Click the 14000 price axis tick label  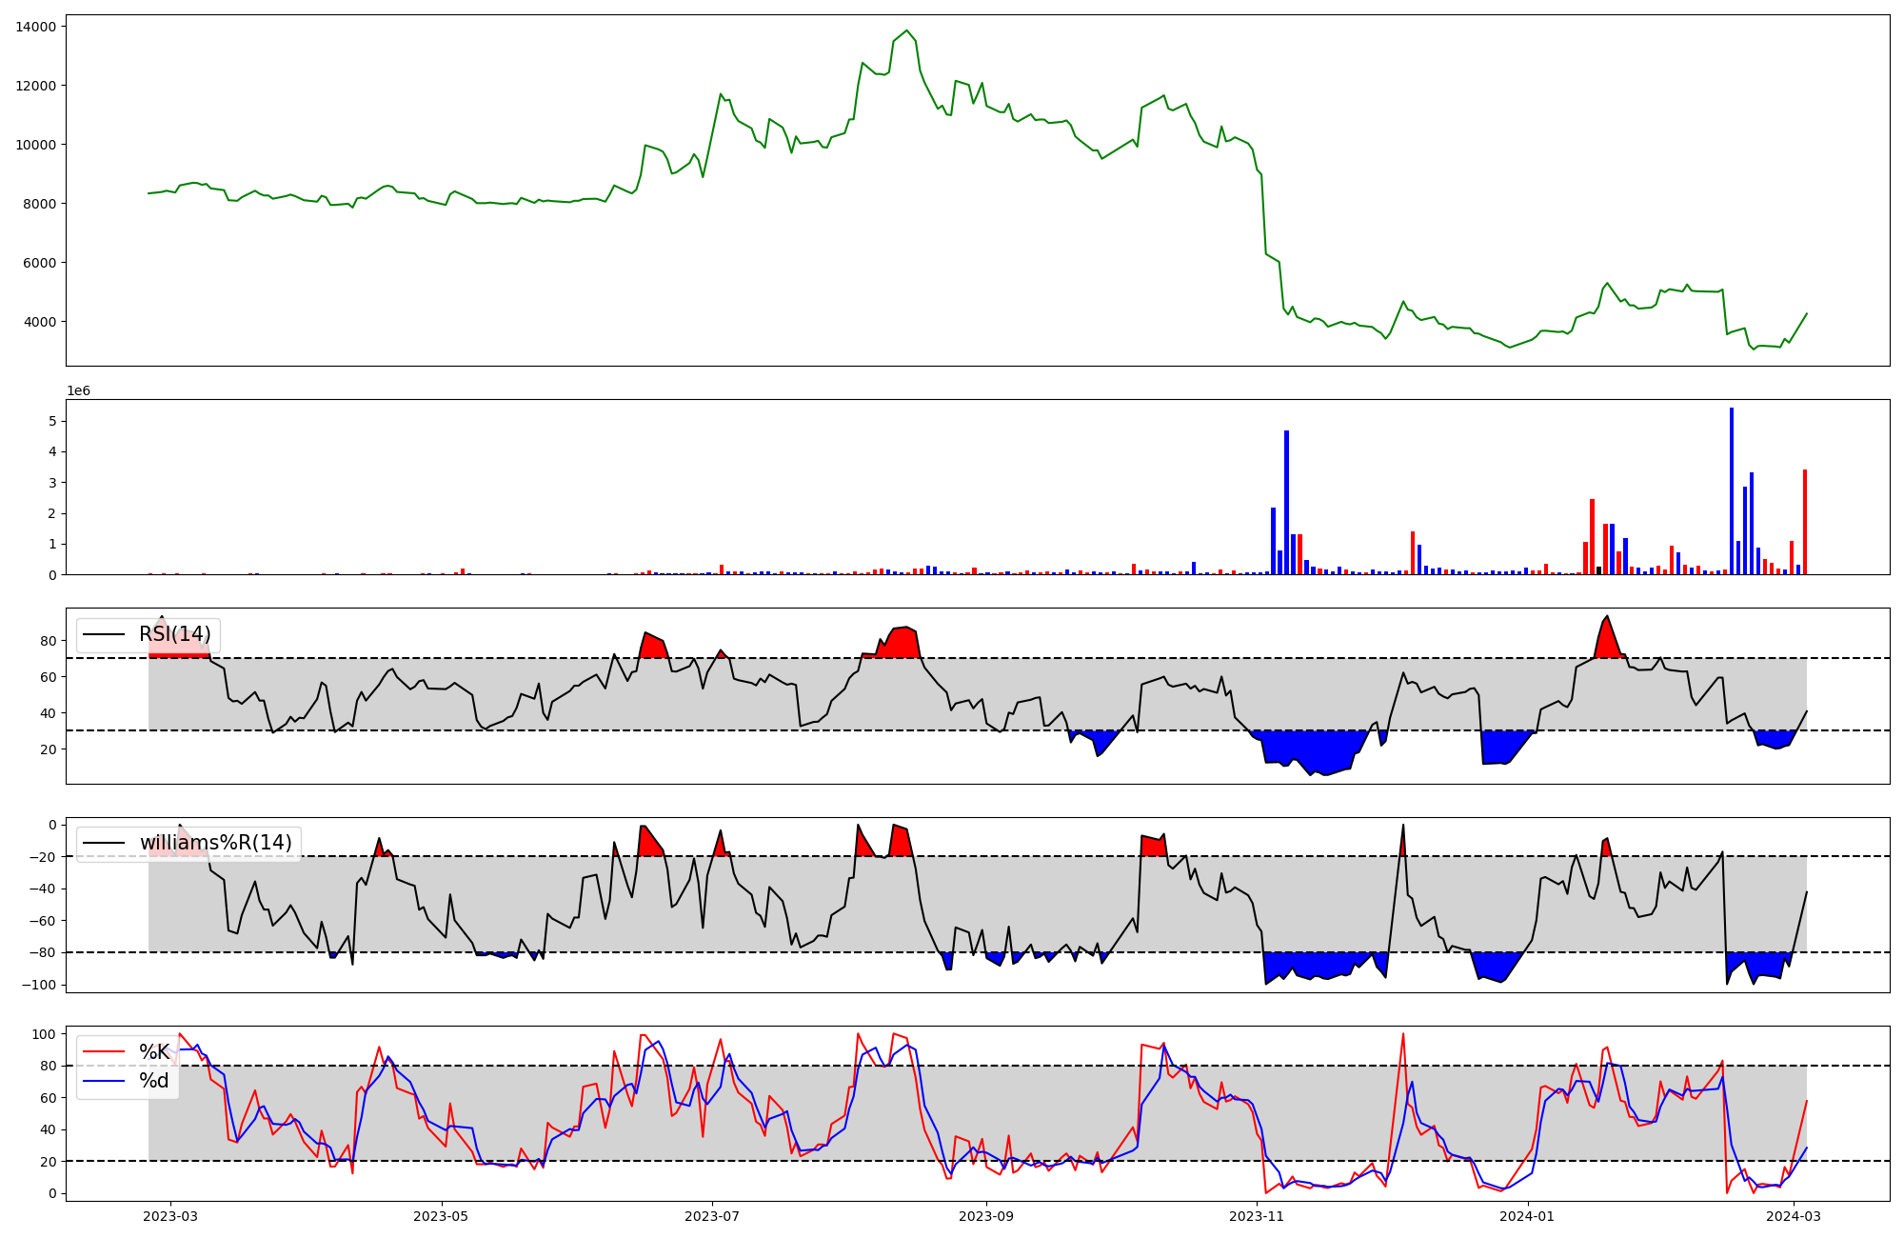pos(36,27)
